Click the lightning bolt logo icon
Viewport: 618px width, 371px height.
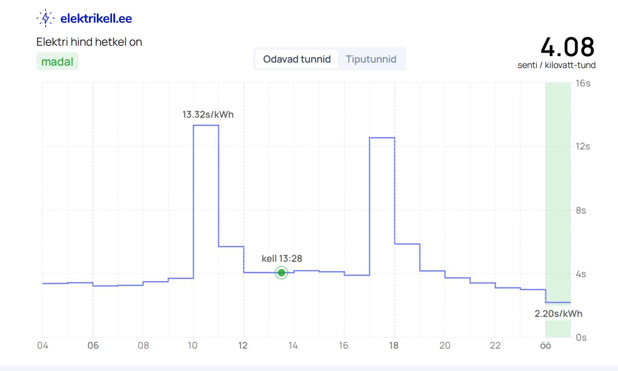(45, 18)
